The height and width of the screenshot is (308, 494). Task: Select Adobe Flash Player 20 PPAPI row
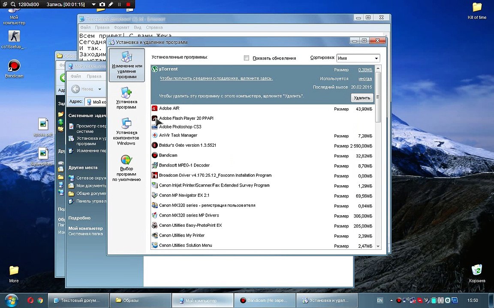point(263,118)
